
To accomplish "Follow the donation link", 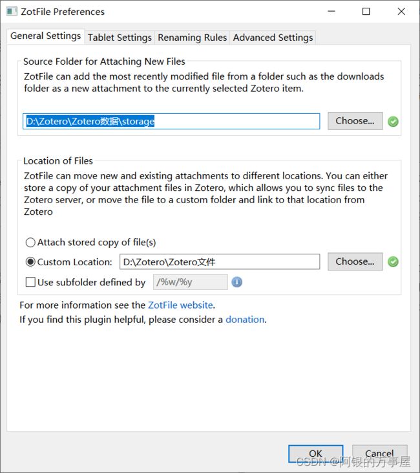I will [245, 320].
